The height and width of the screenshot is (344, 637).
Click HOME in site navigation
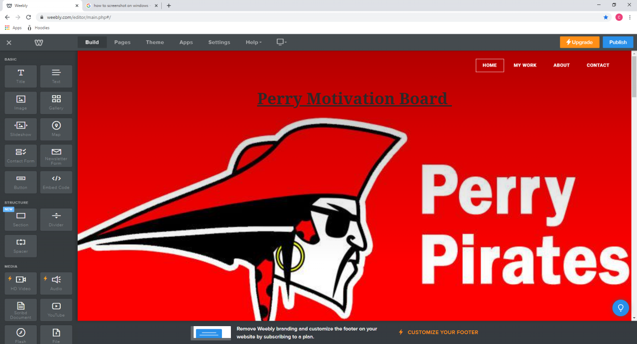[x=490, y=66]
